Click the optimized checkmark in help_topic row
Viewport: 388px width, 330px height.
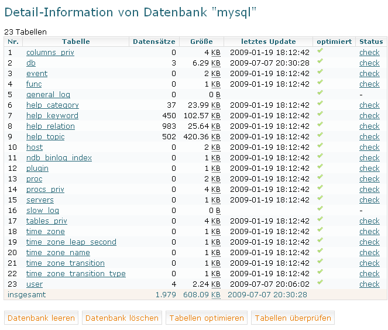pyautogui.click(x=320, y=135)
